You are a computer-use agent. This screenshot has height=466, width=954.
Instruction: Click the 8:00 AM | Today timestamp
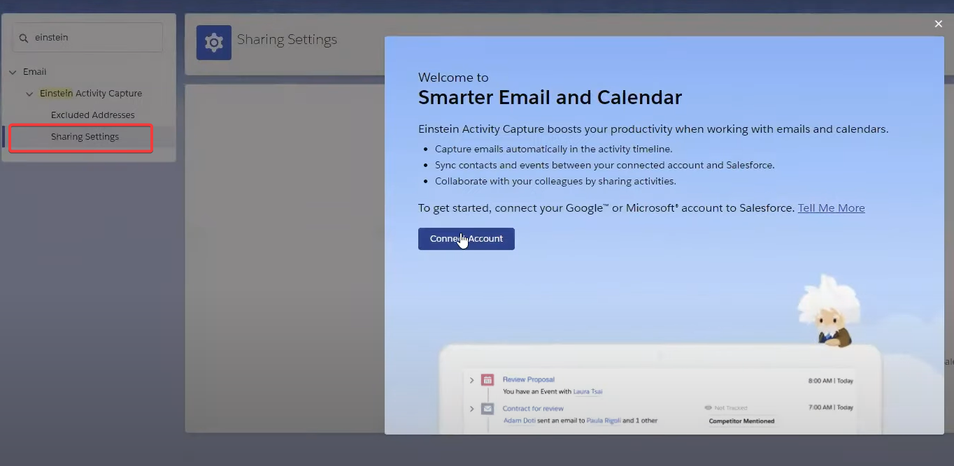coord(831,381)
